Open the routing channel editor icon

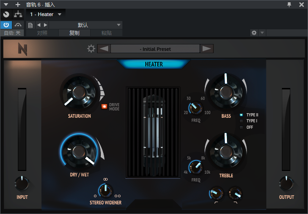coord(18,14)
